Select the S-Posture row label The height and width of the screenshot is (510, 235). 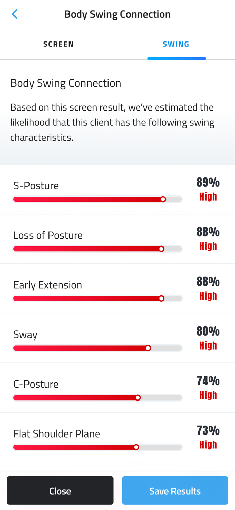[36, 185]
